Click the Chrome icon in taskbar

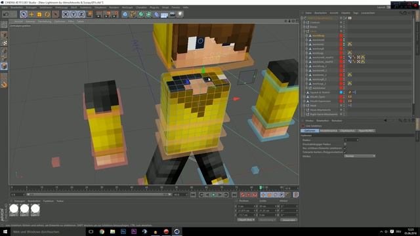pos(102,231)
